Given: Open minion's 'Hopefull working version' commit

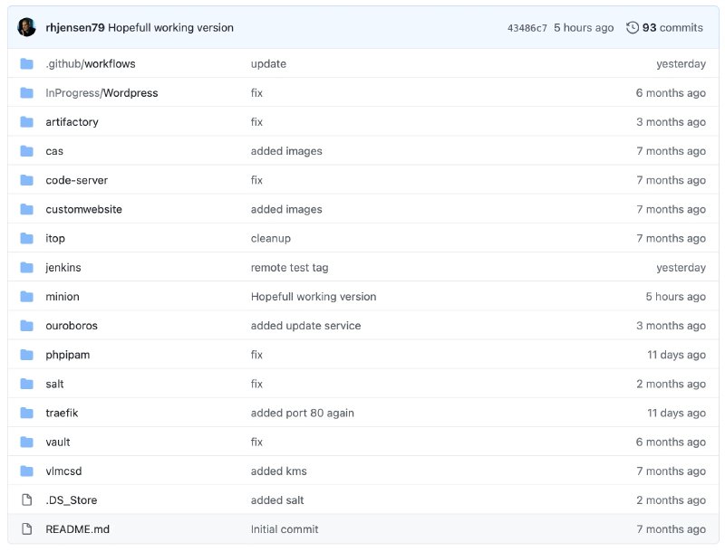Looking at the screenshot, I should [x=314, y=296].
